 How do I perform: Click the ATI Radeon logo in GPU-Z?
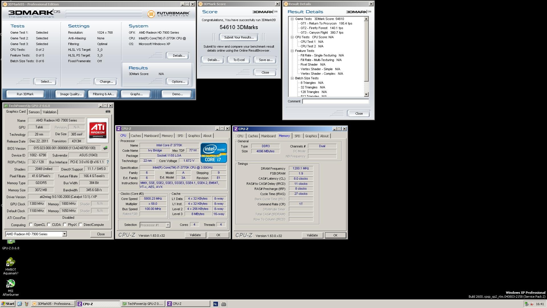[98, 130]
